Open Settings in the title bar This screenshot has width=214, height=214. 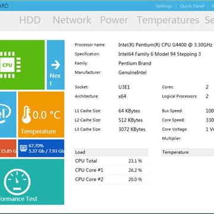[164, 6]
